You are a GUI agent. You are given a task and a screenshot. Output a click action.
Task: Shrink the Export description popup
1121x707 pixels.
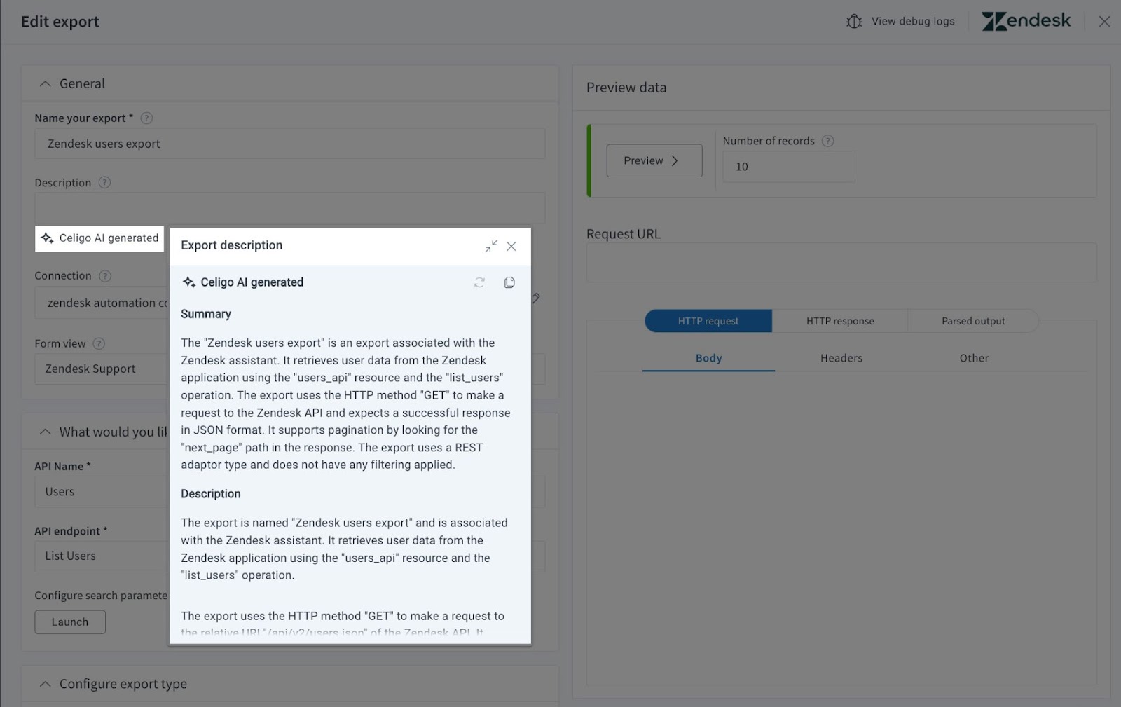[x=491, y=246]
